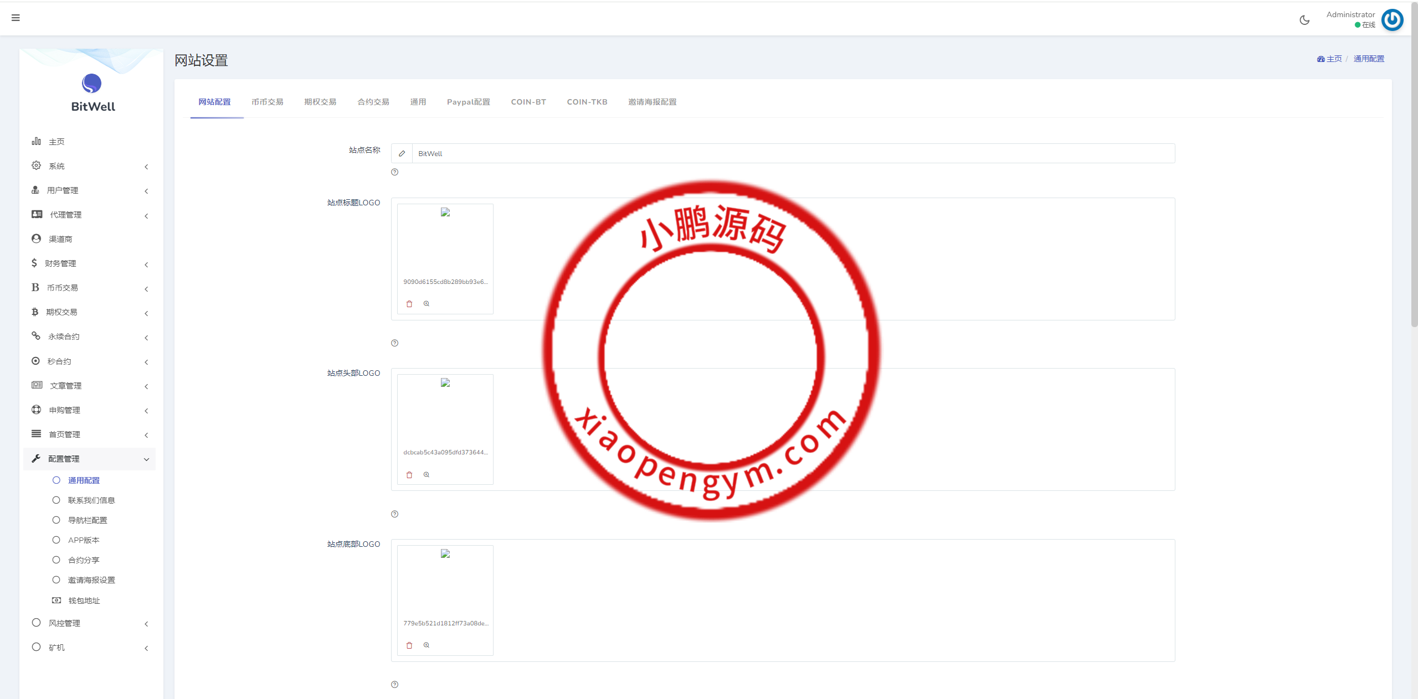The image size is (1418, 699).
Task: Toggle dark mode moon icon
Action: [1304, 20]
